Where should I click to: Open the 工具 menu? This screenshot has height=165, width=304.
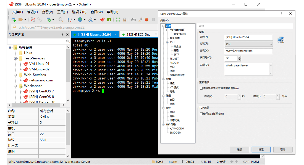(62, 12)
